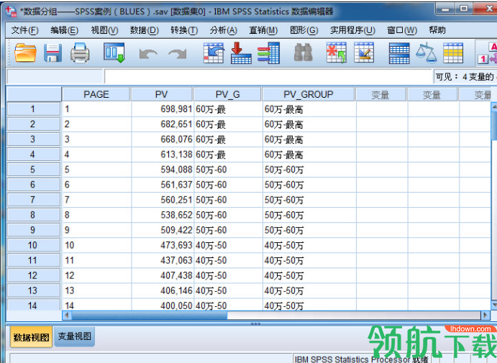Open the 文件(F) menu
The height and width of the screenshot is (363, 497).
pyautogui.click(x=24, y=30)
